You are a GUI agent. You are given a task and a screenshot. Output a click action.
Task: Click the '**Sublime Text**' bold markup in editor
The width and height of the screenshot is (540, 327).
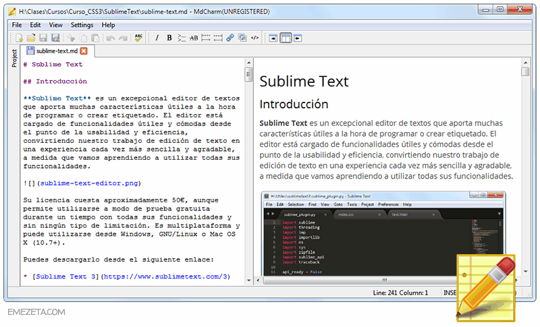click(x=57, y=98)
